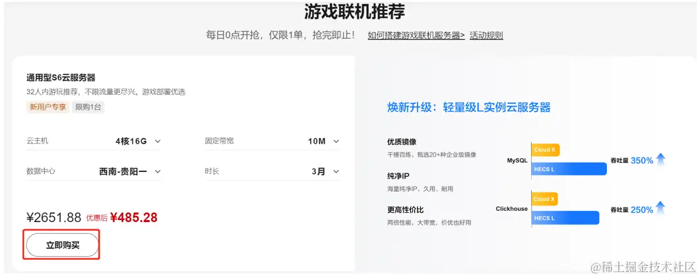The height and width of the screenshot is (278, 700).
Task: Open the 数据中心 西南-贵阳一 dropdown
Action: [94, 171]
